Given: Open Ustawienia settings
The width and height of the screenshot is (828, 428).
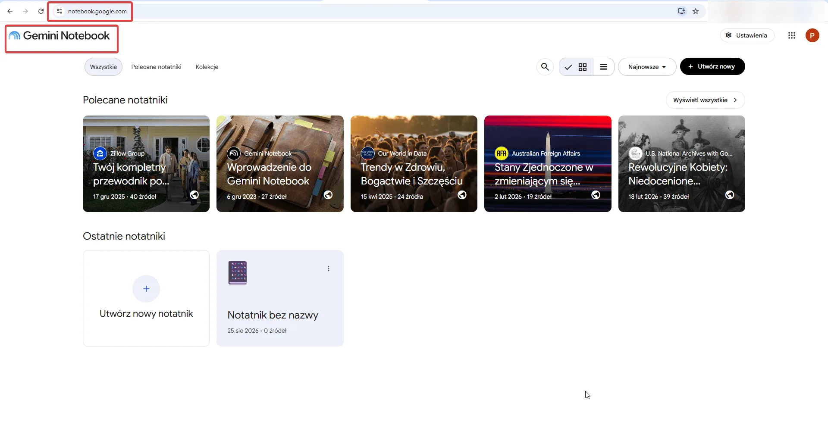Looking at the screenshot, I should tap(747, 35).
